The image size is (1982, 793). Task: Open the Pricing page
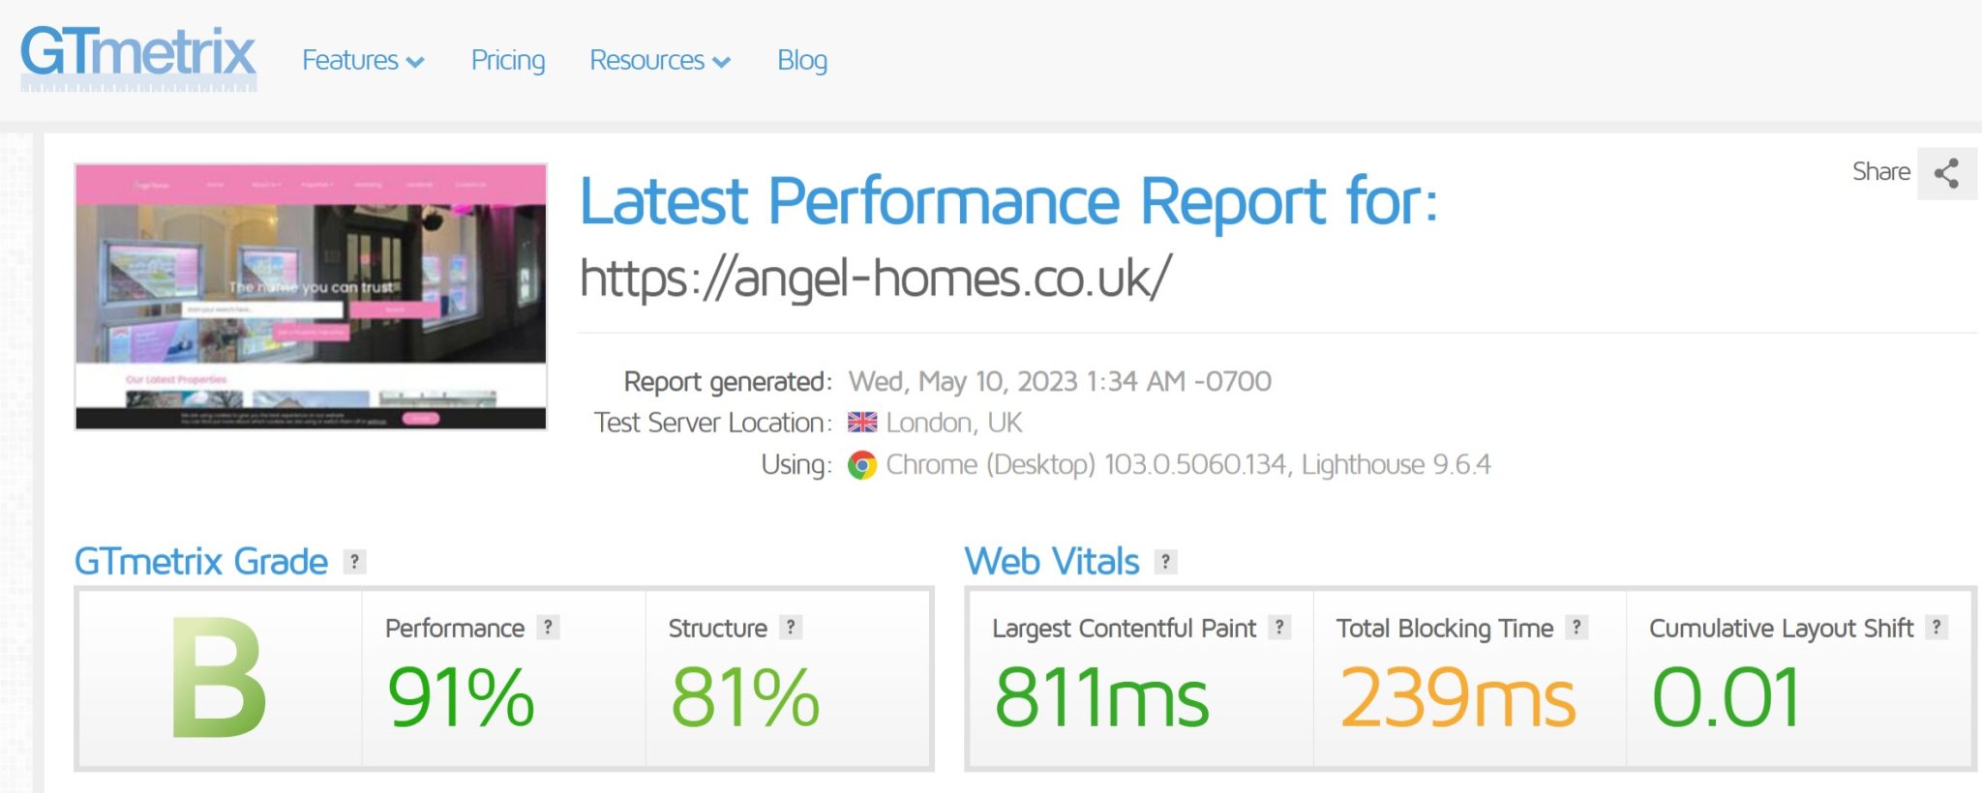(508, 61)
